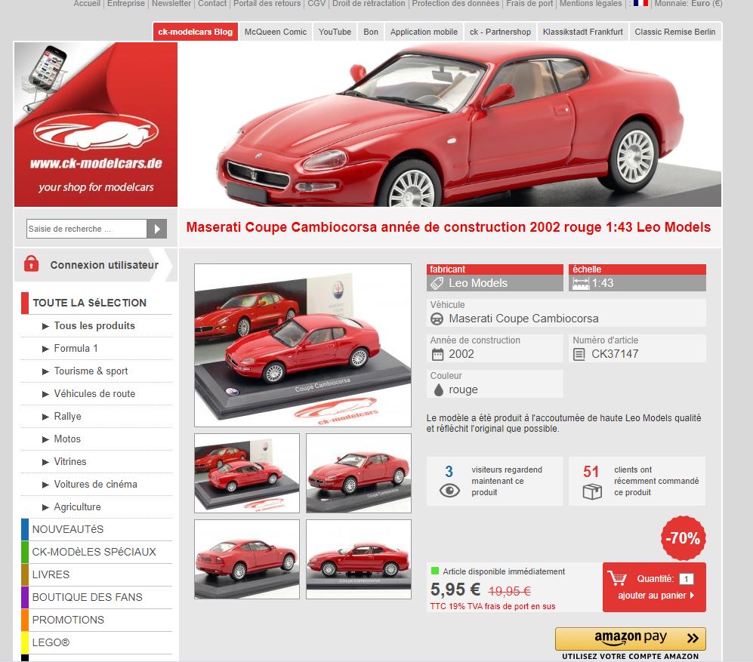This screenshot has width=753, height=662.
Task: Select TOUTE LA SéLECTION heading
Action: (90, 303)
